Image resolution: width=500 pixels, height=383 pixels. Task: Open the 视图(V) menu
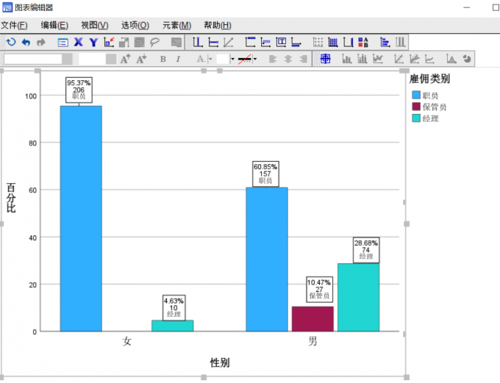[x=95, y=25]
